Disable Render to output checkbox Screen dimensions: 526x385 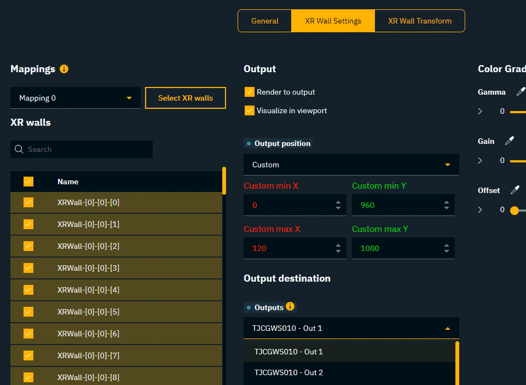(250, 92)
